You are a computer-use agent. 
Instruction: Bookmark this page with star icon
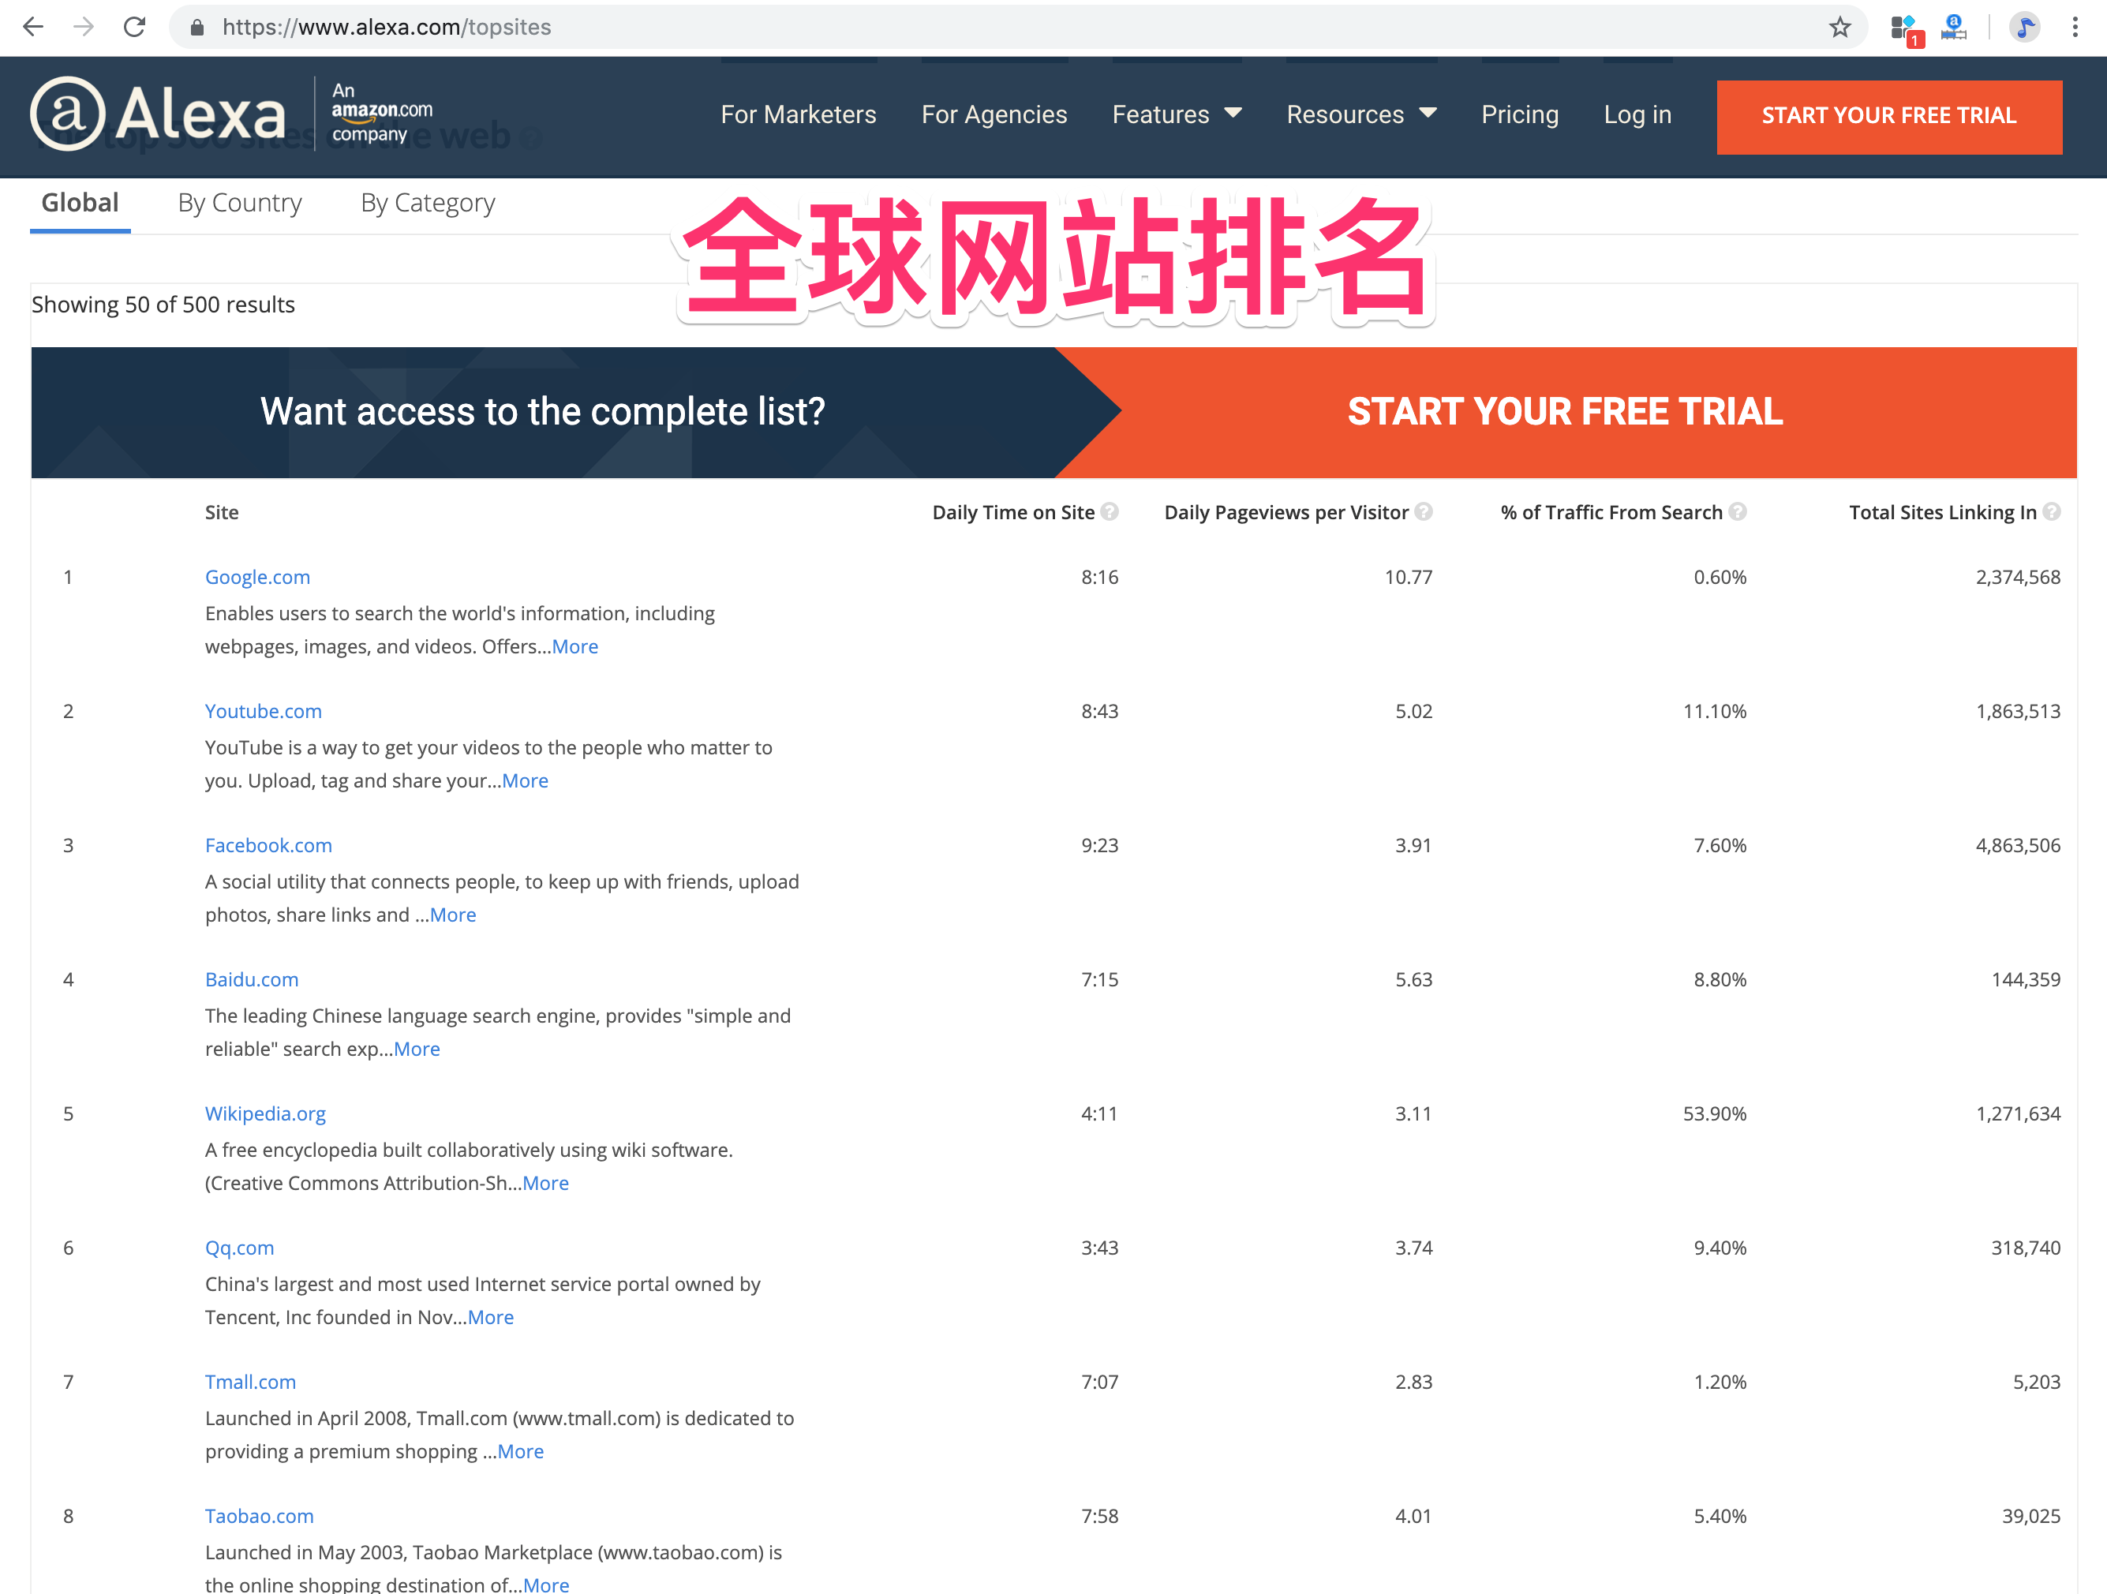tap(1839, 27)
